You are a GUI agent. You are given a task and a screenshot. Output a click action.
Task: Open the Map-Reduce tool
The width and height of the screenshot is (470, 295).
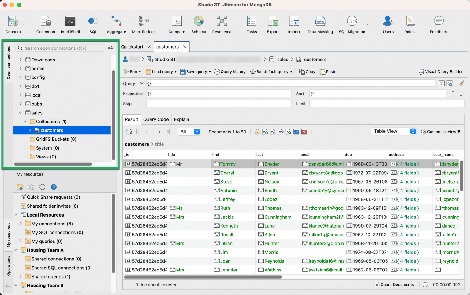144,24
